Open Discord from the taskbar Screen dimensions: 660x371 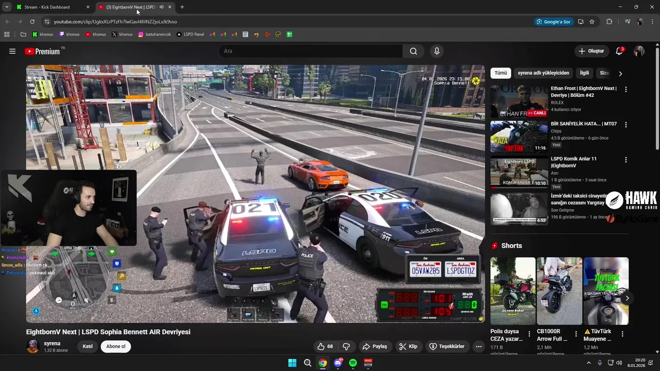(338, 363)
